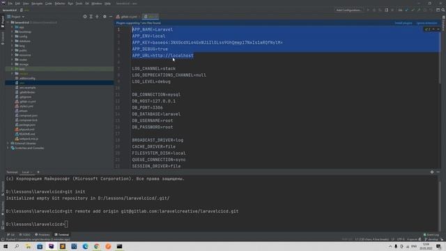This screenshot has width=446, height=251.
Task: Expand the database folder
Action: tap(12, 41)
